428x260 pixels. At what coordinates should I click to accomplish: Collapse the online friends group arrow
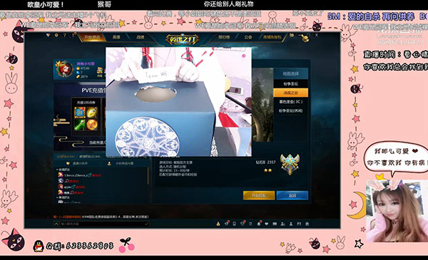point(57,170)
